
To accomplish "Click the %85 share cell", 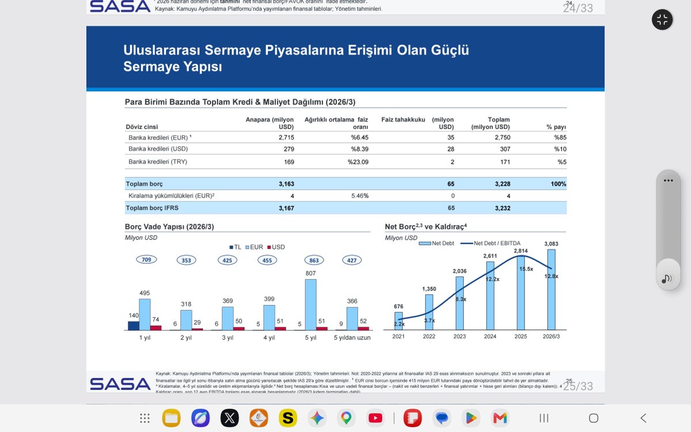I will pyautogui.click(x=560, y=138).
